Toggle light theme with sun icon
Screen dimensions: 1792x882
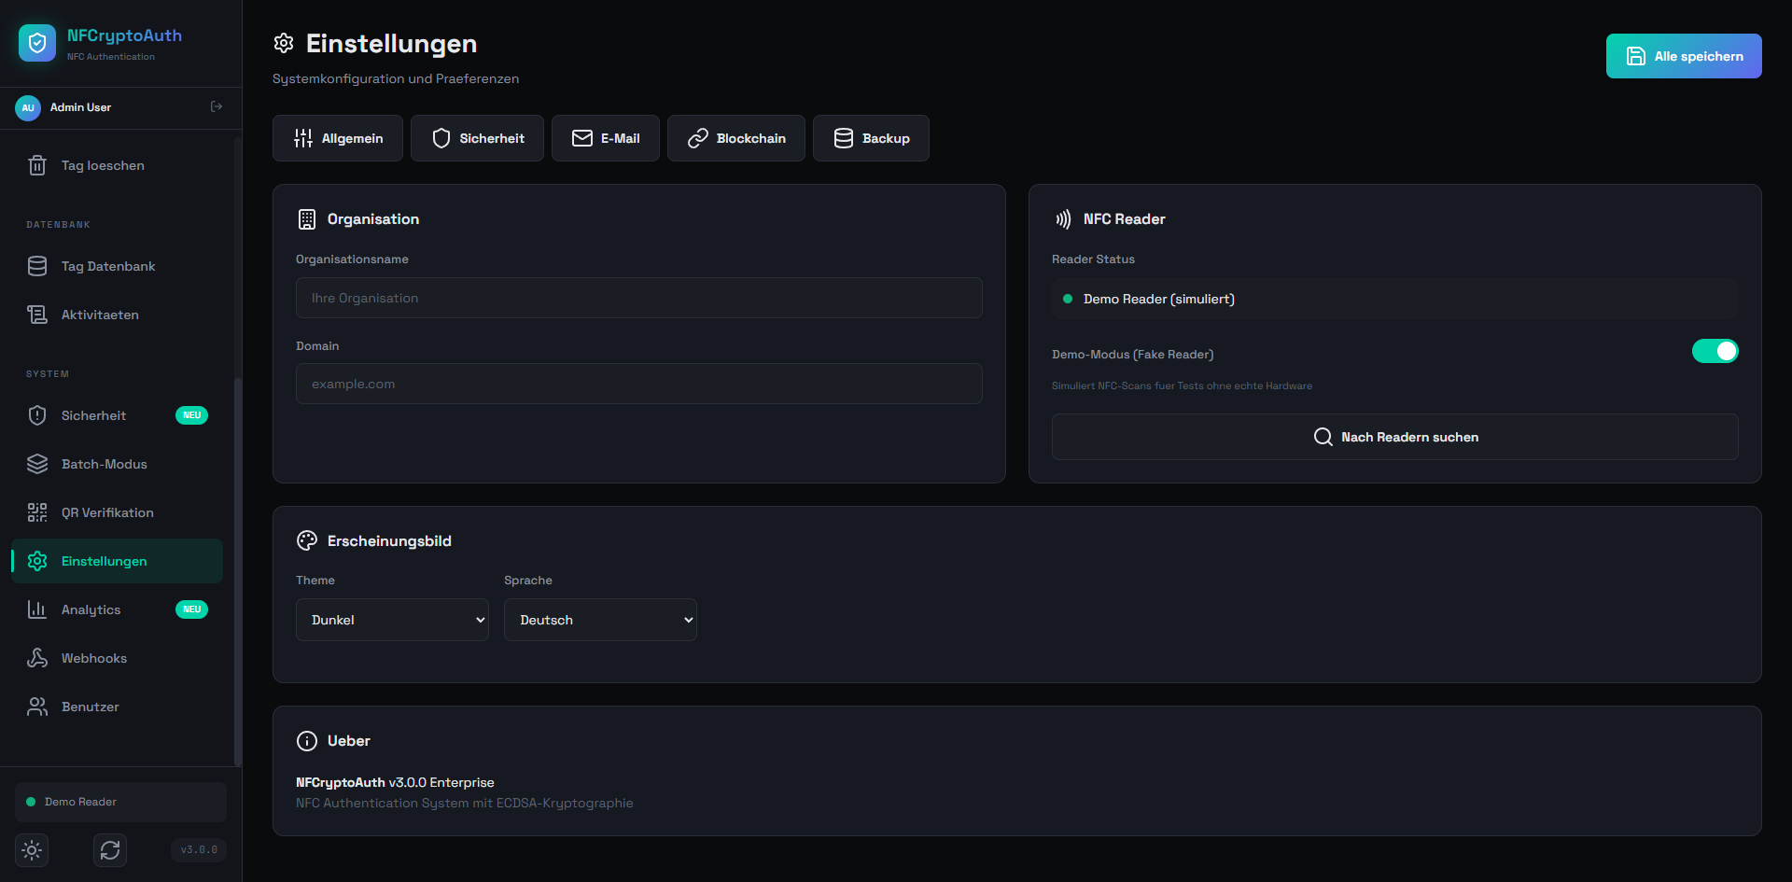point(32,850)
